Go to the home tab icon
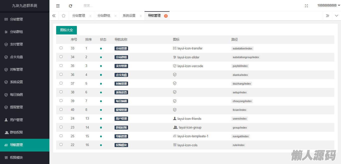The width and height of the screenshot is (341, 164). (x=63, y=16)
